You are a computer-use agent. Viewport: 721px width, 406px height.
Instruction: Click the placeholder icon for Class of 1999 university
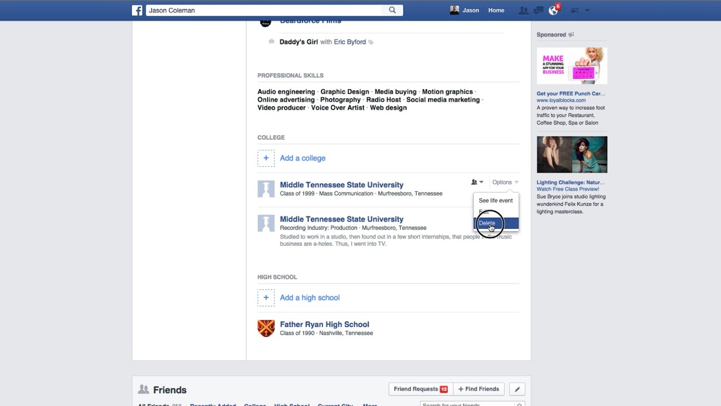coord(266,189)
